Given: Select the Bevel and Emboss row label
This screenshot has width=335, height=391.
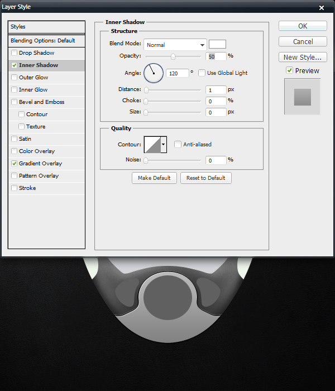Looking at the screenshot, I should point(42,102).
